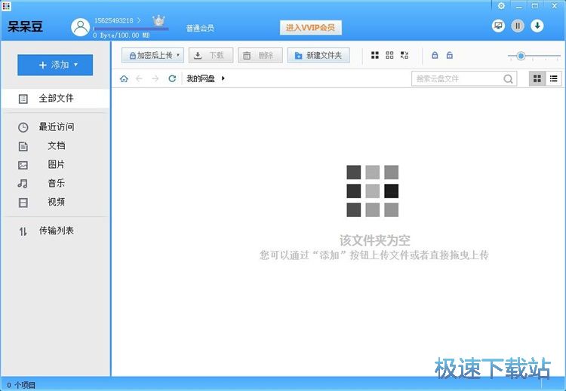Image resolution: width=566 pixels, height=391 pixels.
Task: Click the unlock (decrypt) icon in toolbar
Action: point(450,55)
